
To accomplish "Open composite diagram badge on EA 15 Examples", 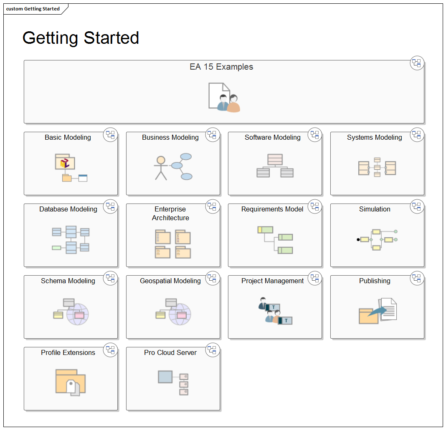I will click(417, 63).
